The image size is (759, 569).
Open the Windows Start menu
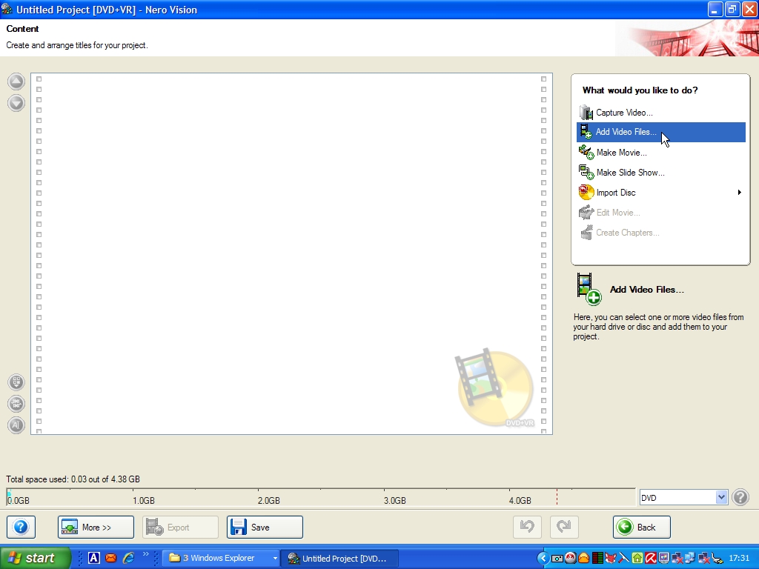pos(36,558)
